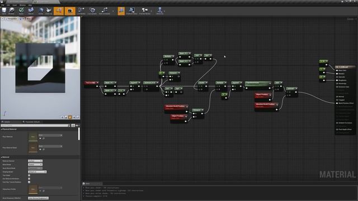Toggle the Live Preview toolbar button
Screen dimensions: 358x201
point(70,11)
